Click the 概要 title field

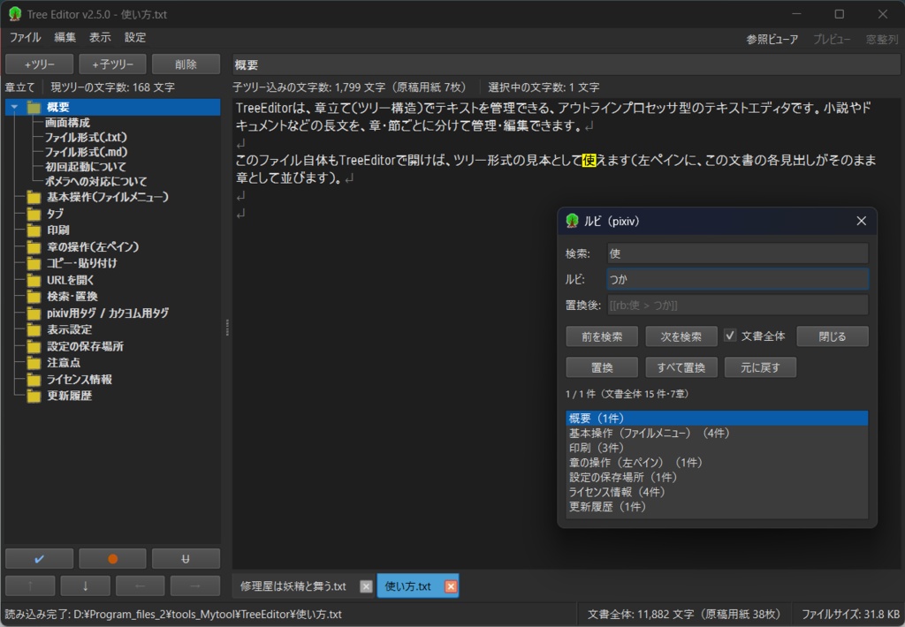click(567, 64)
